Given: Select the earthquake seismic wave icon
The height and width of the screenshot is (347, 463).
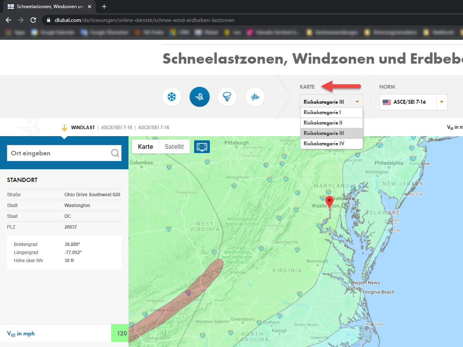Looking at the screenshot, I should click(255, 97).
